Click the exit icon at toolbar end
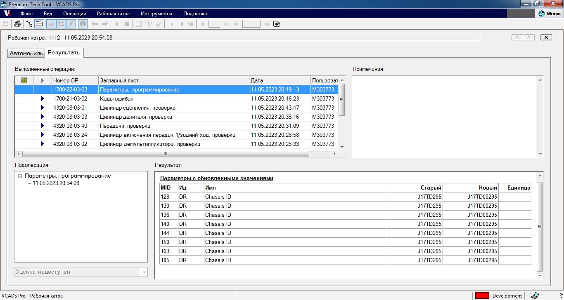 pyautogui.click(x=277, y=24)
